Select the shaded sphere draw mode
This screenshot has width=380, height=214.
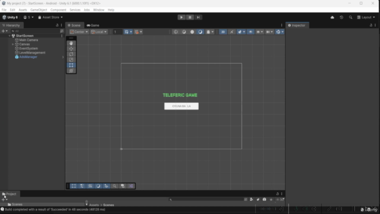coord(192,32)
